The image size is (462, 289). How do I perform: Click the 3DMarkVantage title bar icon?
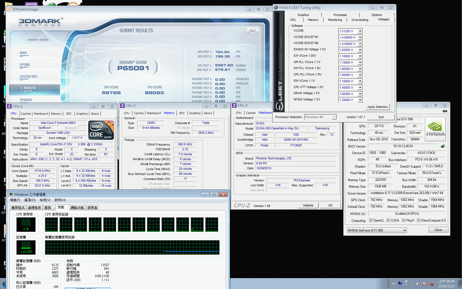[x=9, y=9]
